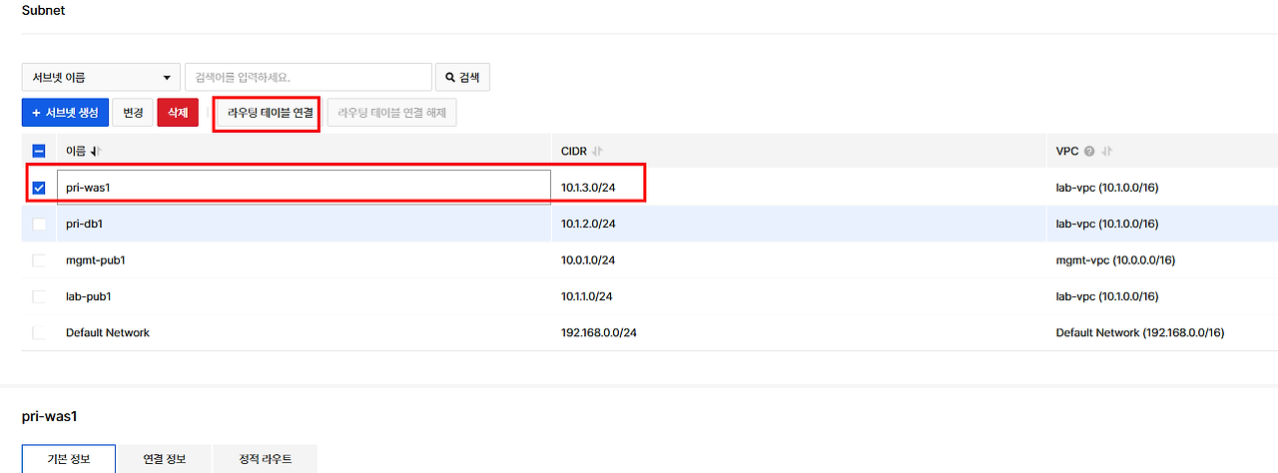Click lab-vpc (10.1.0.0/16) in the pri-db1 row

coord(1107,224)
